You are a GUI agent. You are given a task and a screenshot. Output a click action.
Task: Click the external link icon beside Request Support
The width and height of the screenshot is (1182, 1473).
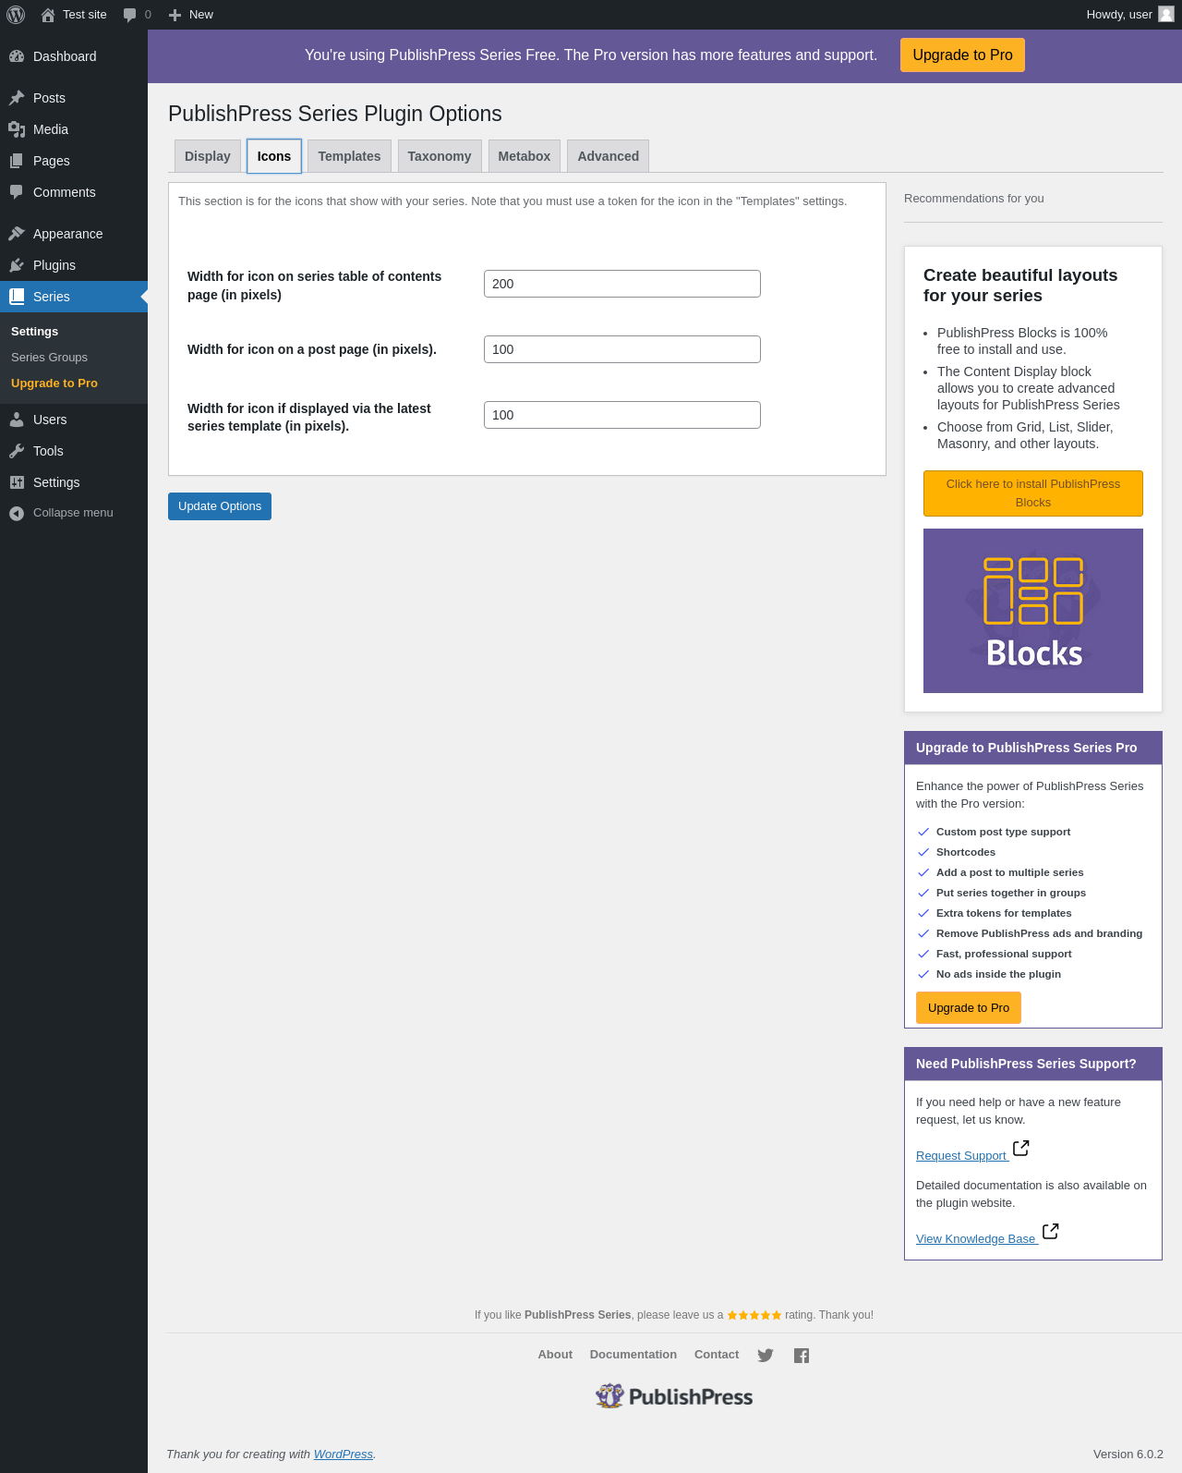coord(1020,1148)
